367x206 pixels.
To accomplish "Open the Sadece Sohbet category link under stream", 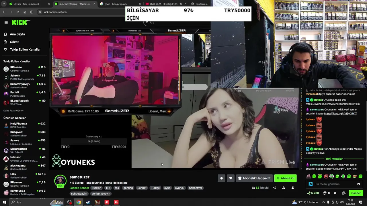I will pos(79,188).
